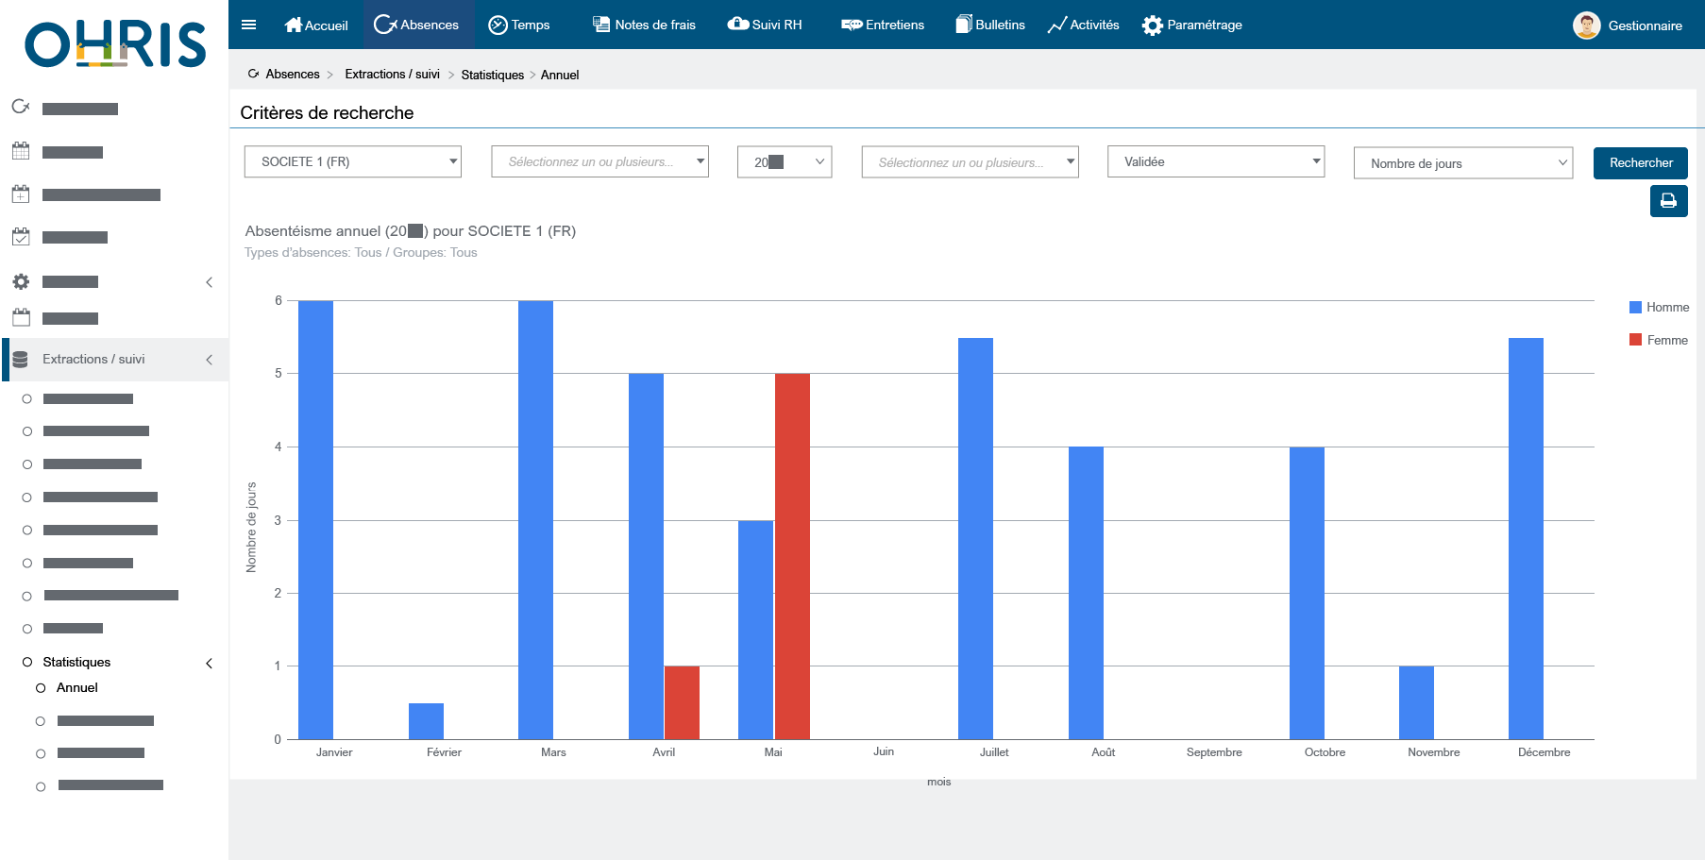This screenshot has width=1705, height=860.
Task: Click the print icon button
Action: coord(1668,201)
